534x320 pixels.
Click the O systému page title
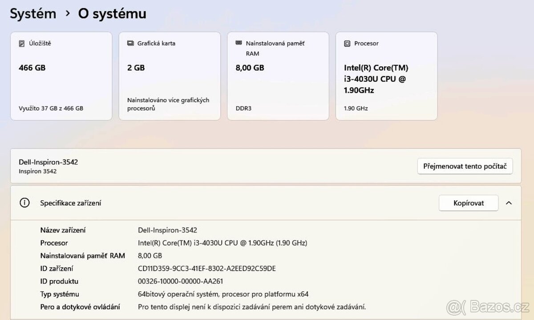click(x=112, y=14)
